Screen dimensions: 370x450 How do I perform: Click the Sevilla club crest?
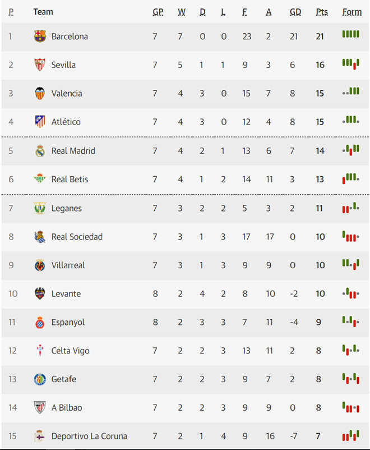point(40,65)
